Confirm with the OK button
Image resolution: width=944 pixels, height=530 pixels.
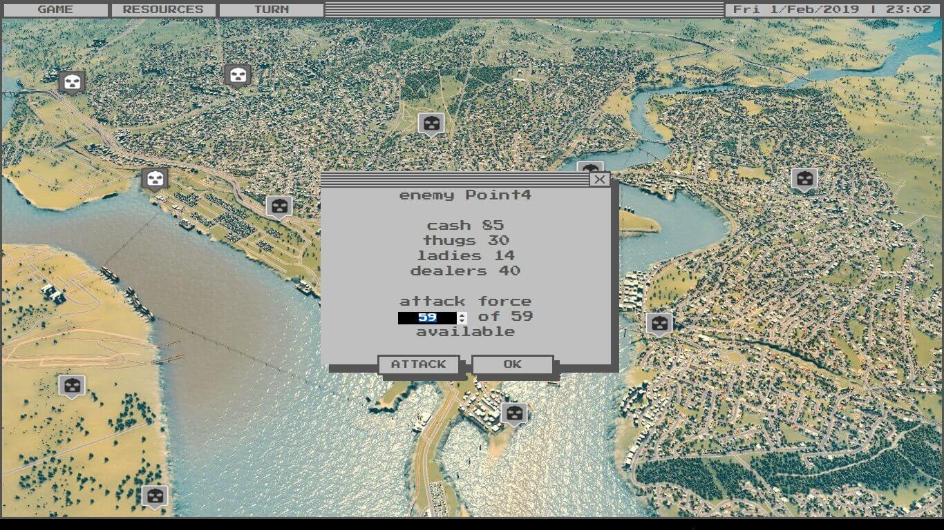(512, 364)
